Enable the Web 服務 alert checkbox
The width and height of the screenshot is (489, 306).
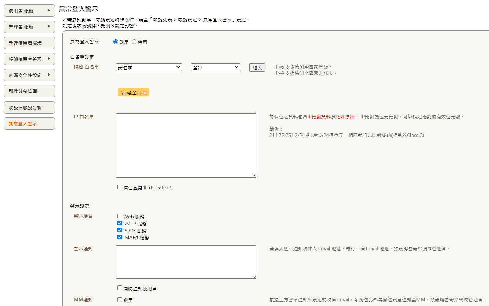point(120,216)
